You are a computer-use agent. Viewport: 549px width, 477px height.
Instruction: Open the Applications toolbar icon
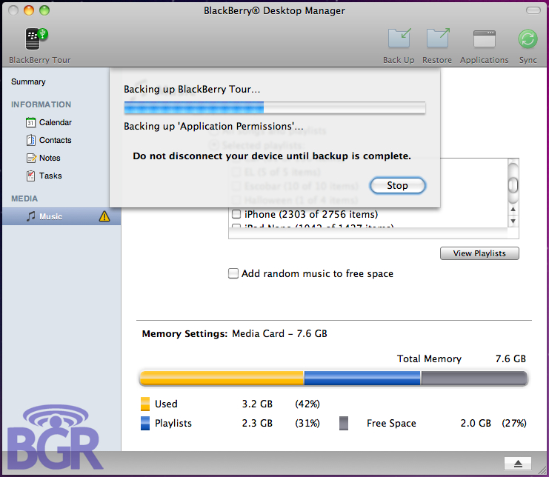pos(485,39)
